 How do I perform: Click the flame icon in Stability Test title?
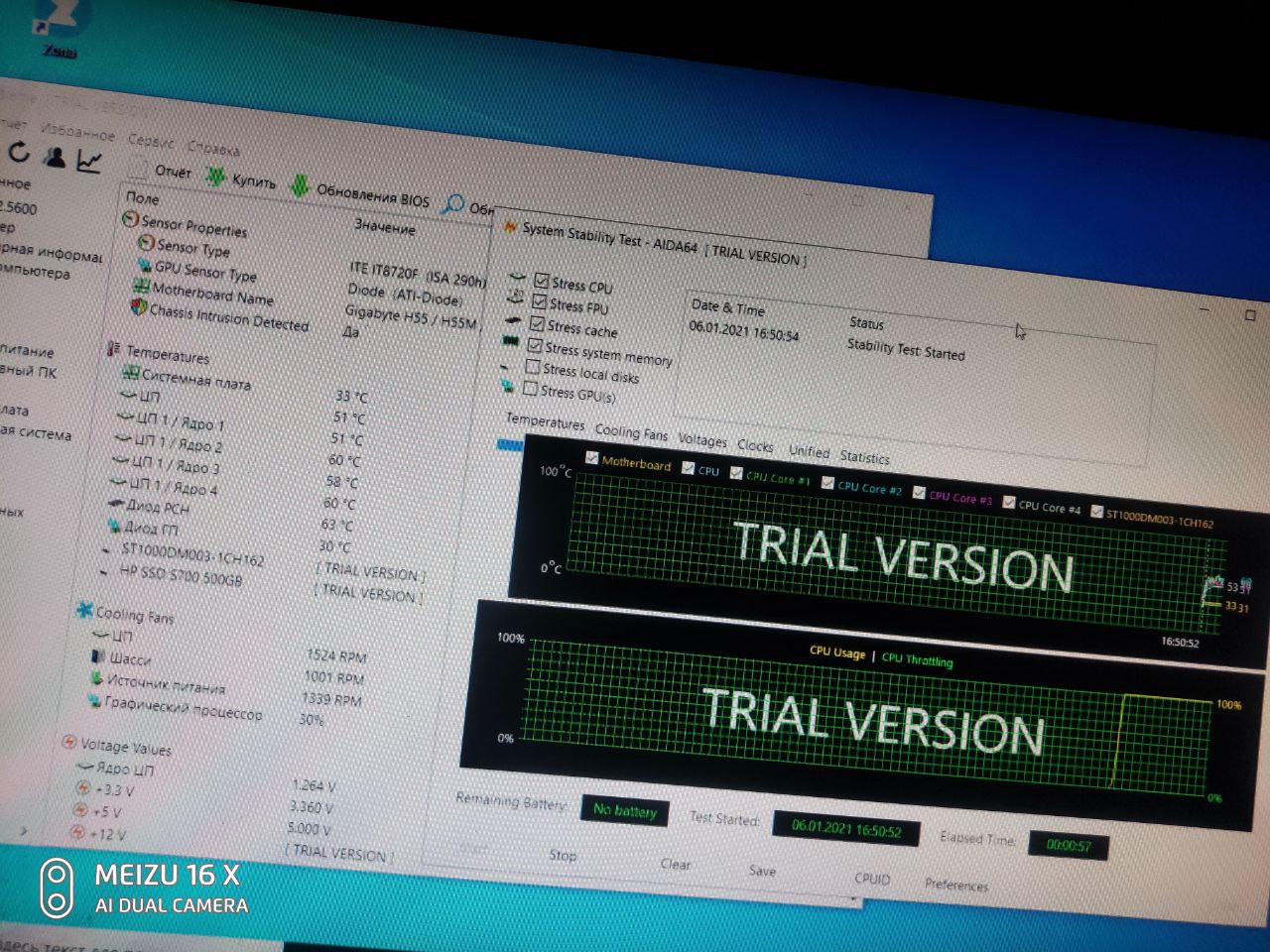[511, 227]
